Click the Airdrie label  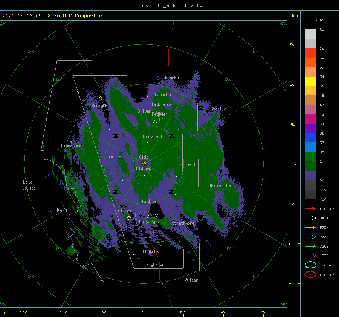click(x=148, y=201)
